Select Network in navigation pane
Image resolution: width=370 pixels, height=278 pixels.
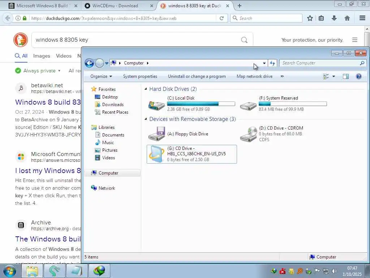point(107,188)
